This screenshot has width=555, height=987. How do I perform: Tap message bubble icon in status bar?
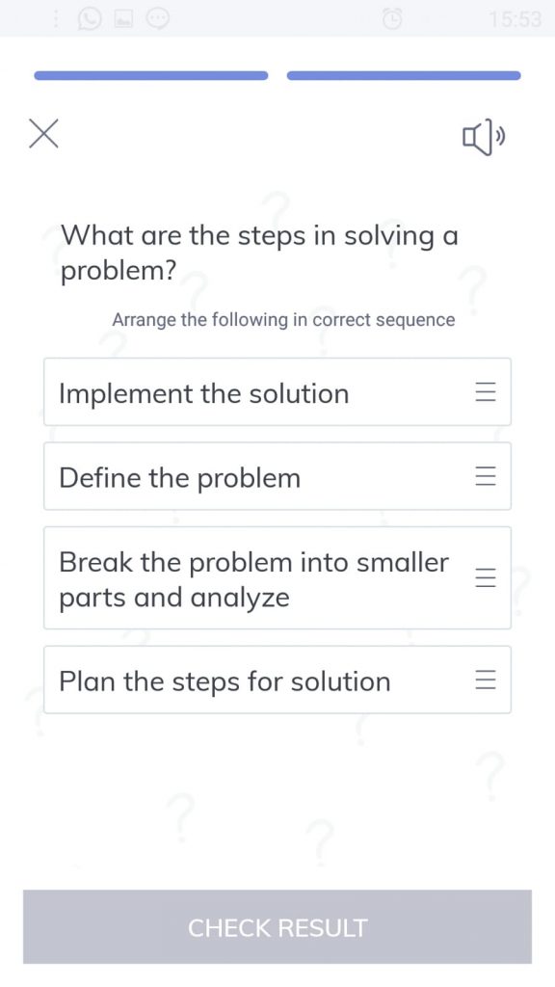point(158,19)
